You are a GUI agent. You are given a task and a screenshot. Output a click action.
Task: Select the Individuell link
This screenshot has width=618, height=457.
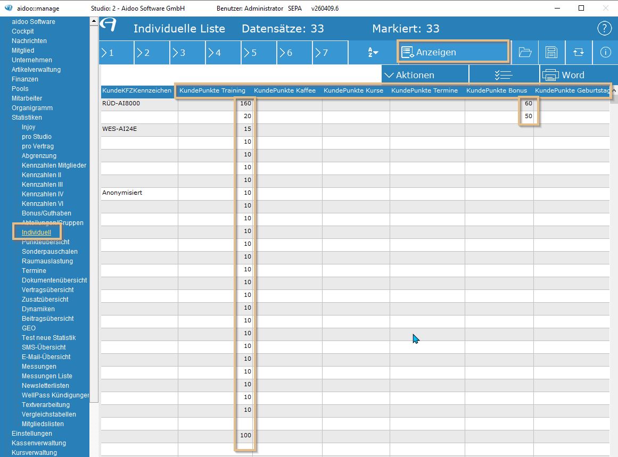click(36, 232)
